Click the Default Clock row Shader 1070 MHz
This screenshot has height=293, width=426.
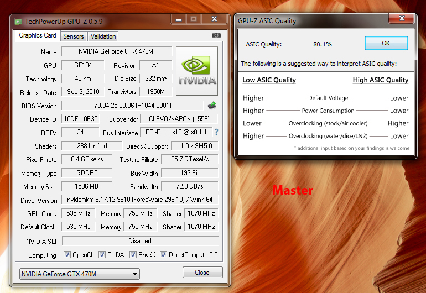click(x=201, y=227)
